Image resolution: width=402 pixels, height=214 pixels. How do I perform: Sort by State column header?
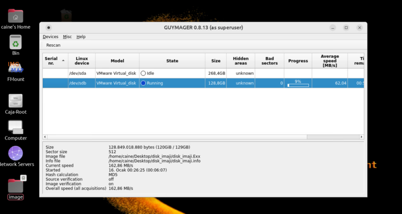click(x=172, y=61)
